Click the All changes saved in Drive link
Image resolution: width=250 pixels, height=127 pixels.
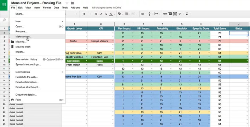[106, 8]
